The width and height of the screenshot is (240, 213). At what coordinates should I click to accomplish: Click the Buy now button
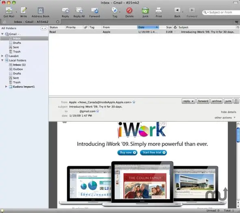[x=127, y=152]
